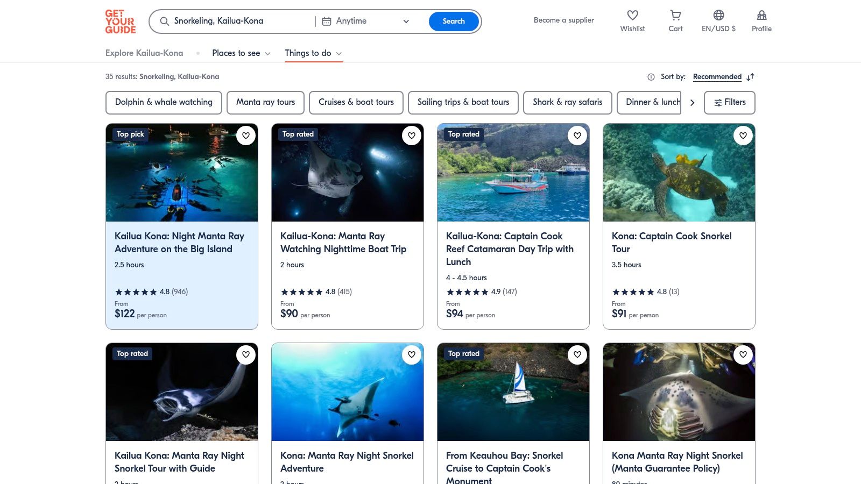Add Night Manta Ray Adventure to wishlist
This screenshot has height=484, width=861.
pos(246,136)
